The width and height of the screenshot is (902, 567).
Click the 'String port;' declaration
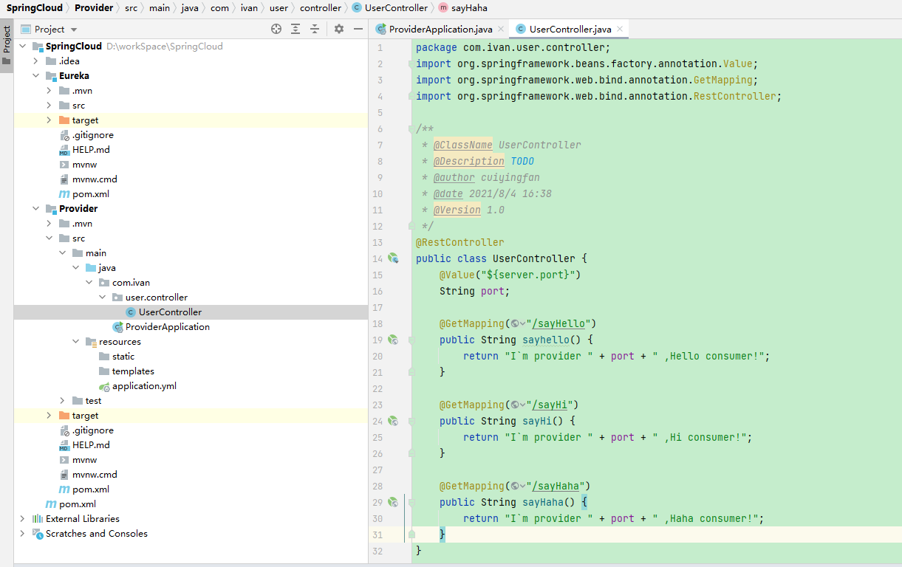[475, 291]
